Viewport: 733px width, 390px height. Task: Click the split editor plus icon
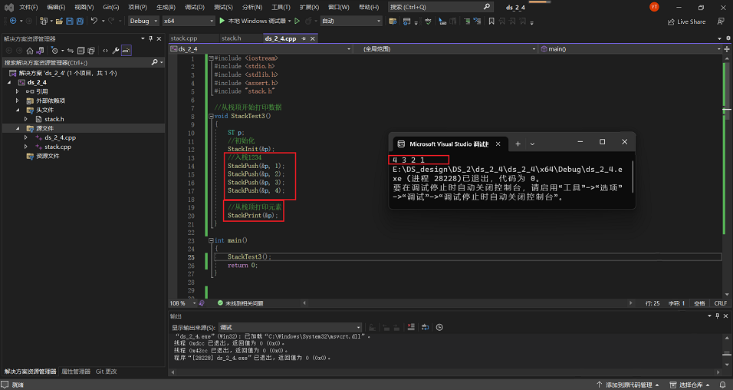pyautogui.click(x=727, y=48)
